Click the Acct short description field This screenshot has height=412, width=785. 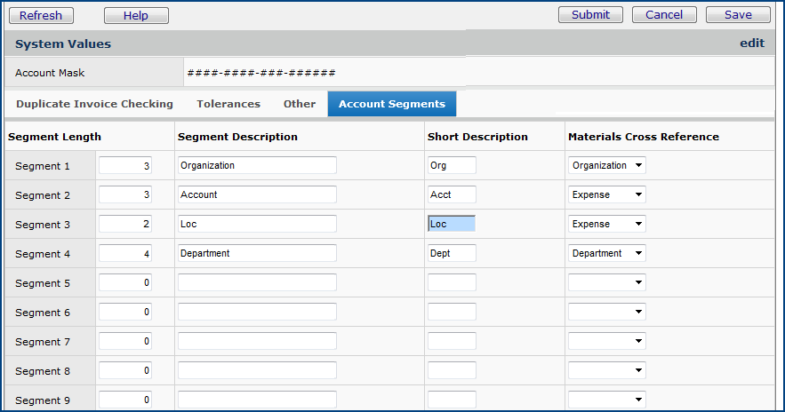tap(452, 194)
